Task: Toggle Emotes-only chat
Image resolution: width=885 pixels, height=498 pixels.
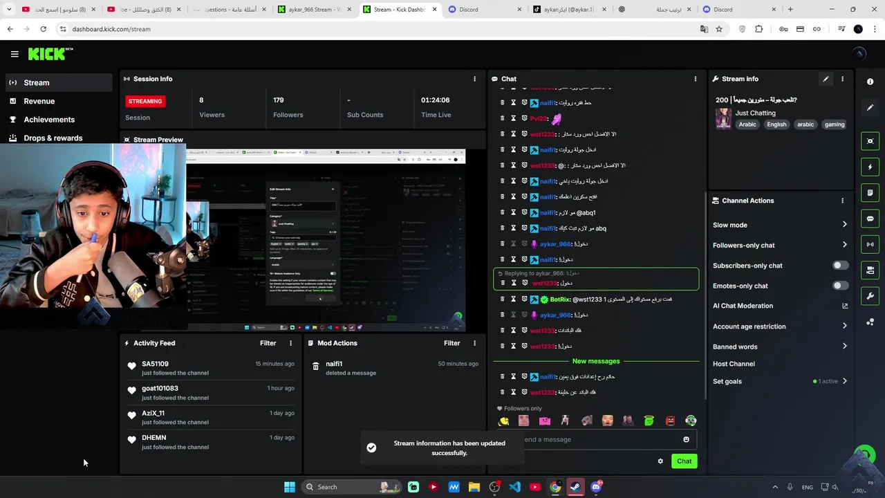Action: pos(839,286)
